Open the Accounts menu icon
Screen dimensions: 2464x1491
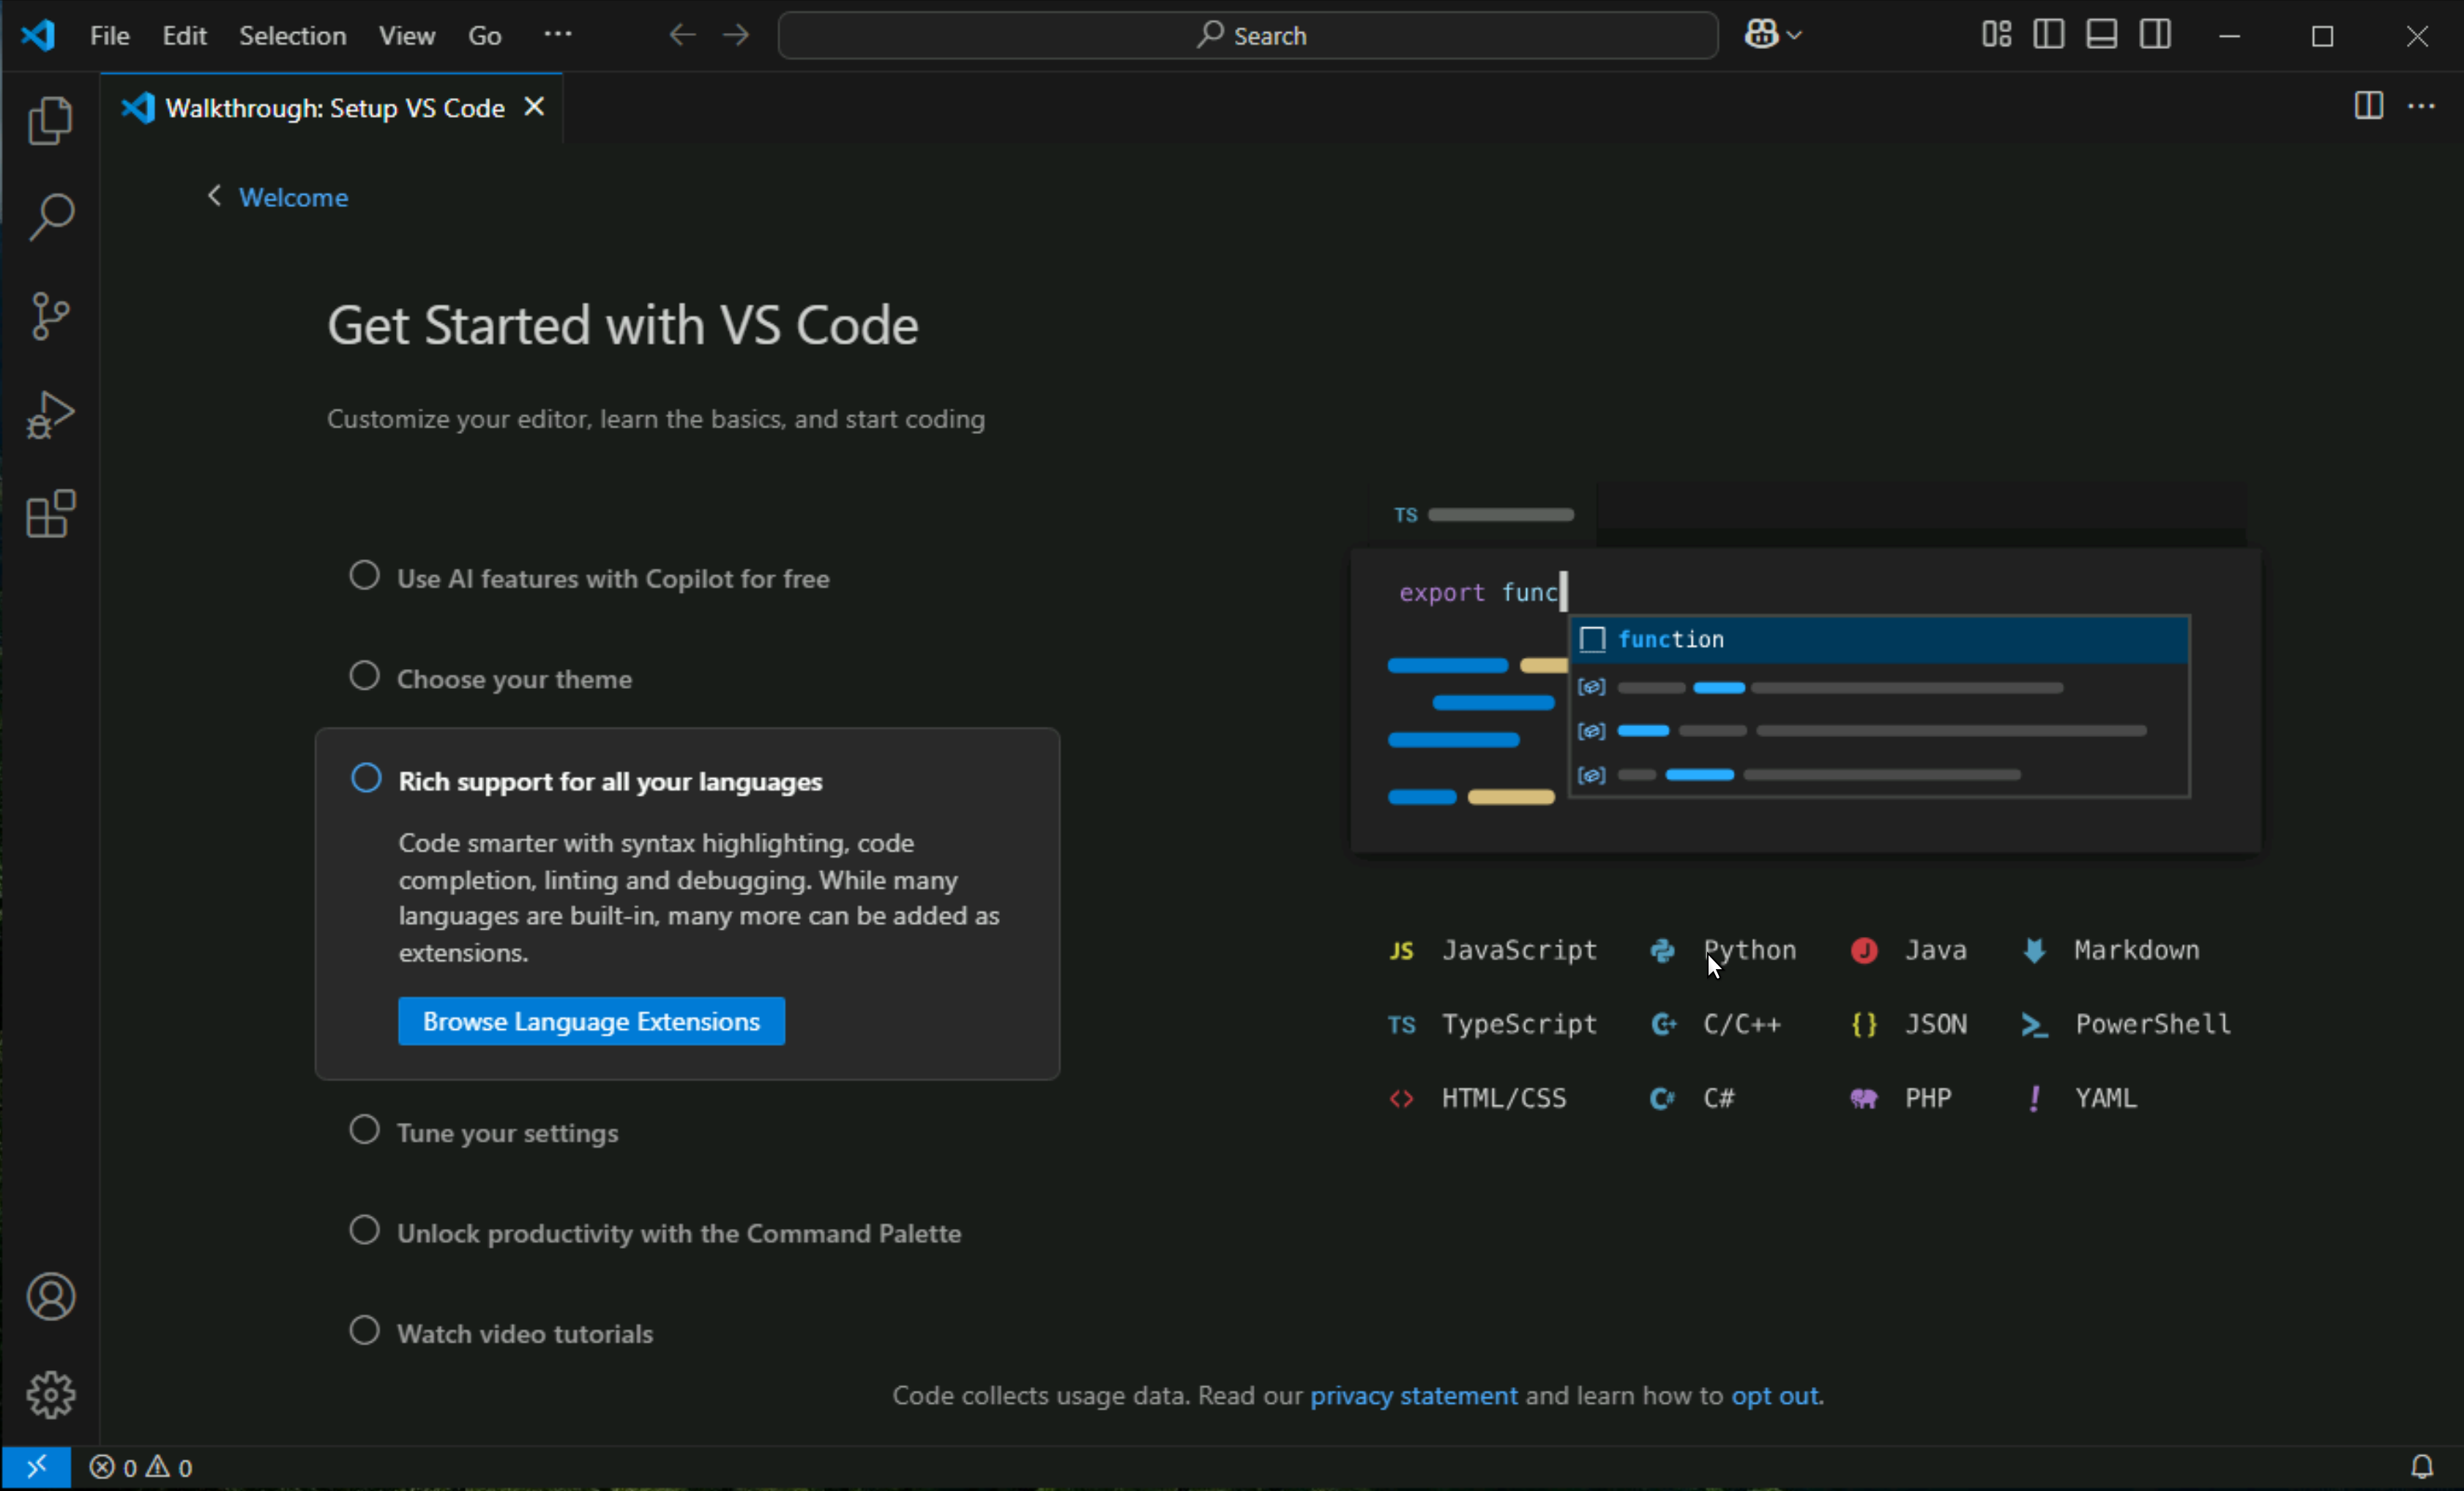tap(50, 1297)
